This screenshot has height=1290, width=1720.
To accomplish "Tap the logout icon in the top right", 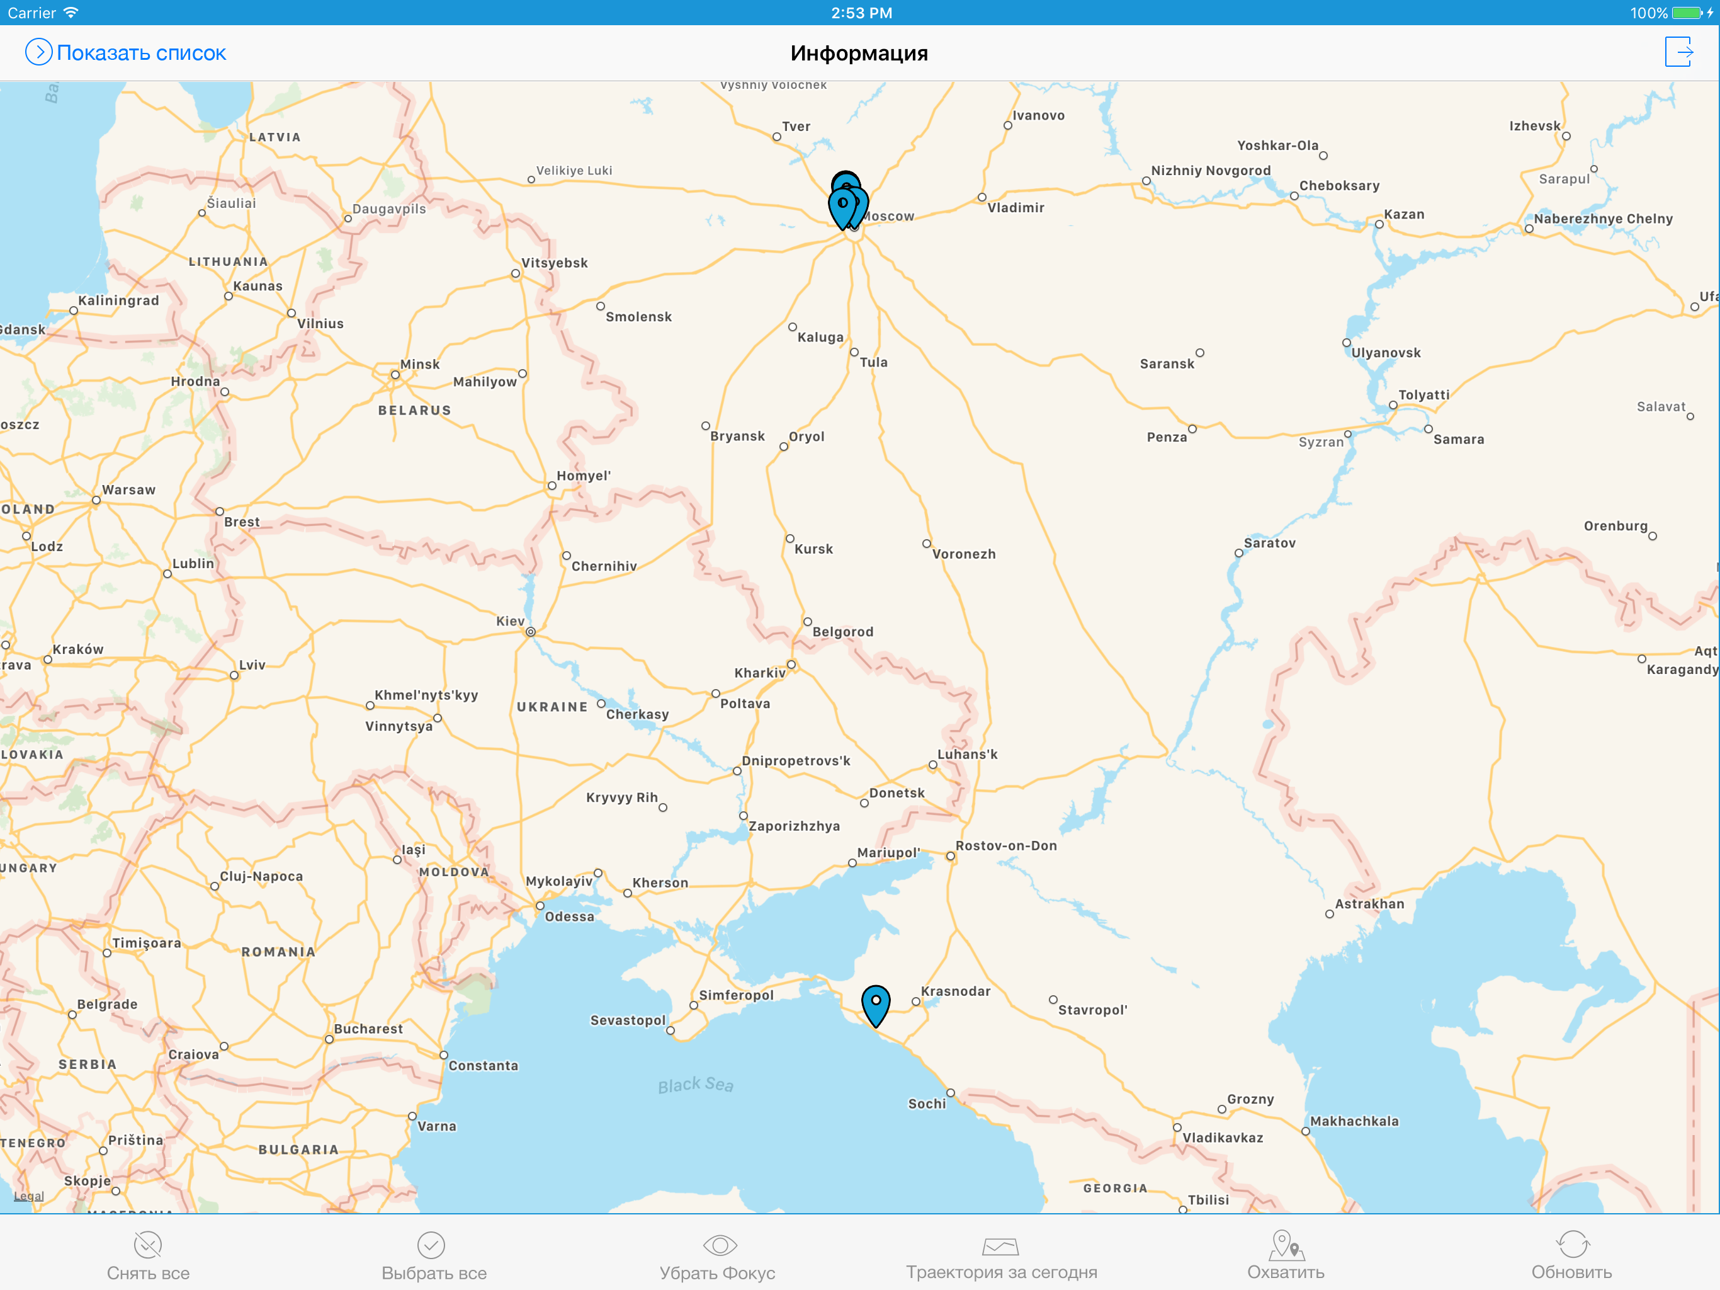I will pos(1679,52).
